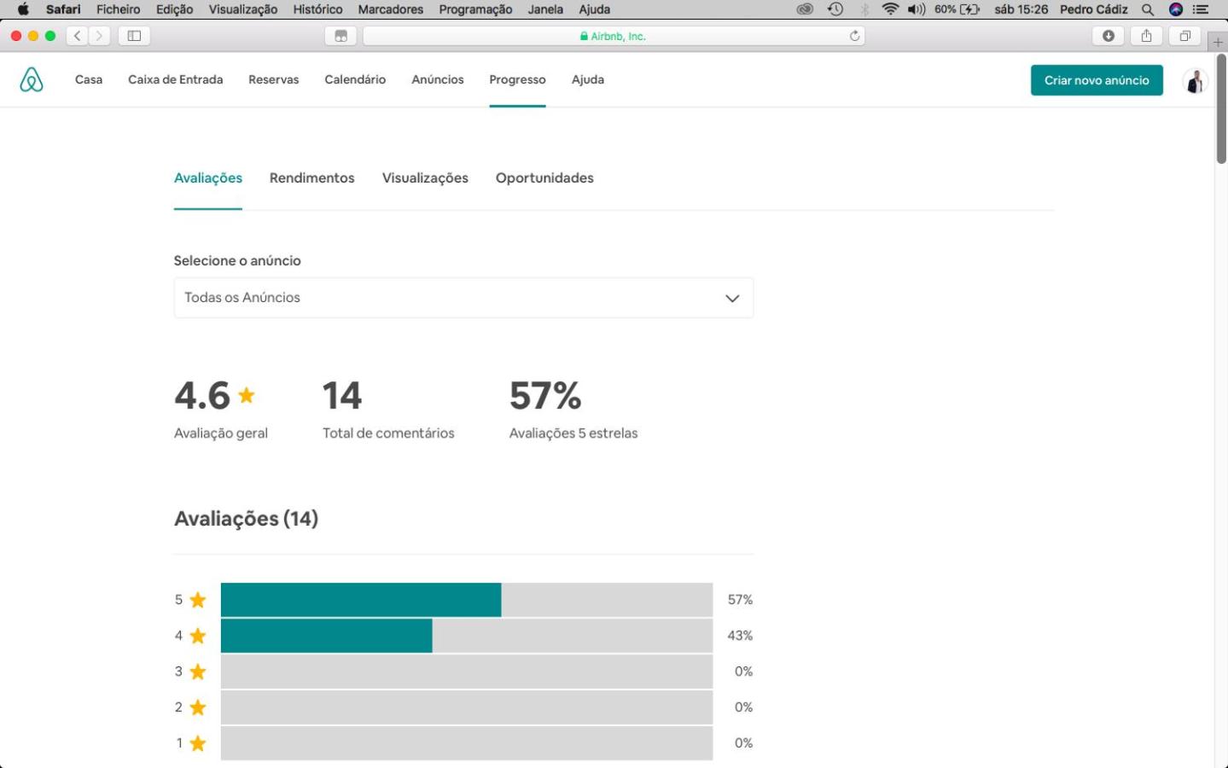The image size is (1228, 768).
Task: Add a new tab with the plus button
Action: coord(1218,42)
